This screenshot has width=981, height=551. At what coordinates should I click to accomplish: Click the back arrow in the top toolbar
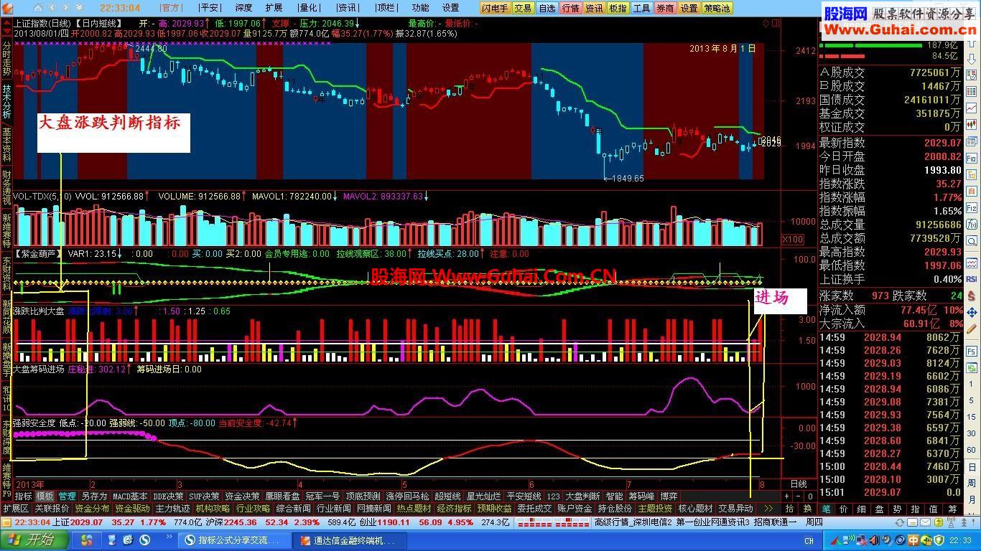[x=52, y=8]
